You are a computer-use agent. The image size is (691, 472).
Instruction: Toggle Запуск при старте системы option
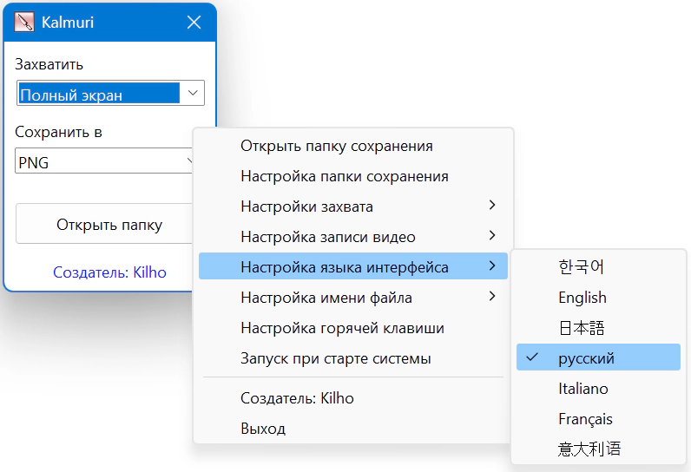tap(335, 358)
